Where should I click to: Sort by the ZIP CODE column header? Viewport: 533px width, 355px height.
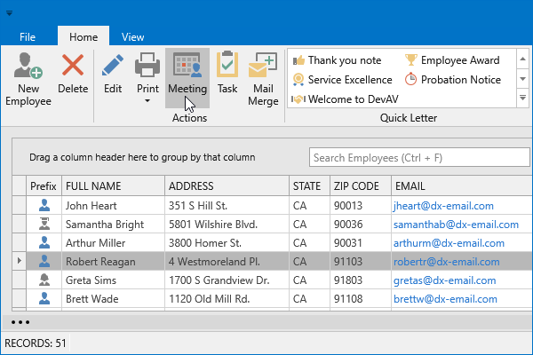click(x=361, y=186)
